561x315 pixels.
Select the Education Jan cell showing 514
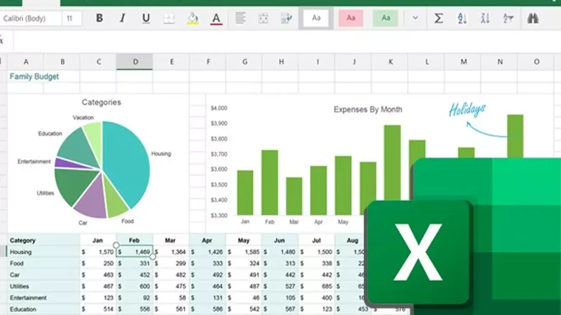tap(99, 309)
